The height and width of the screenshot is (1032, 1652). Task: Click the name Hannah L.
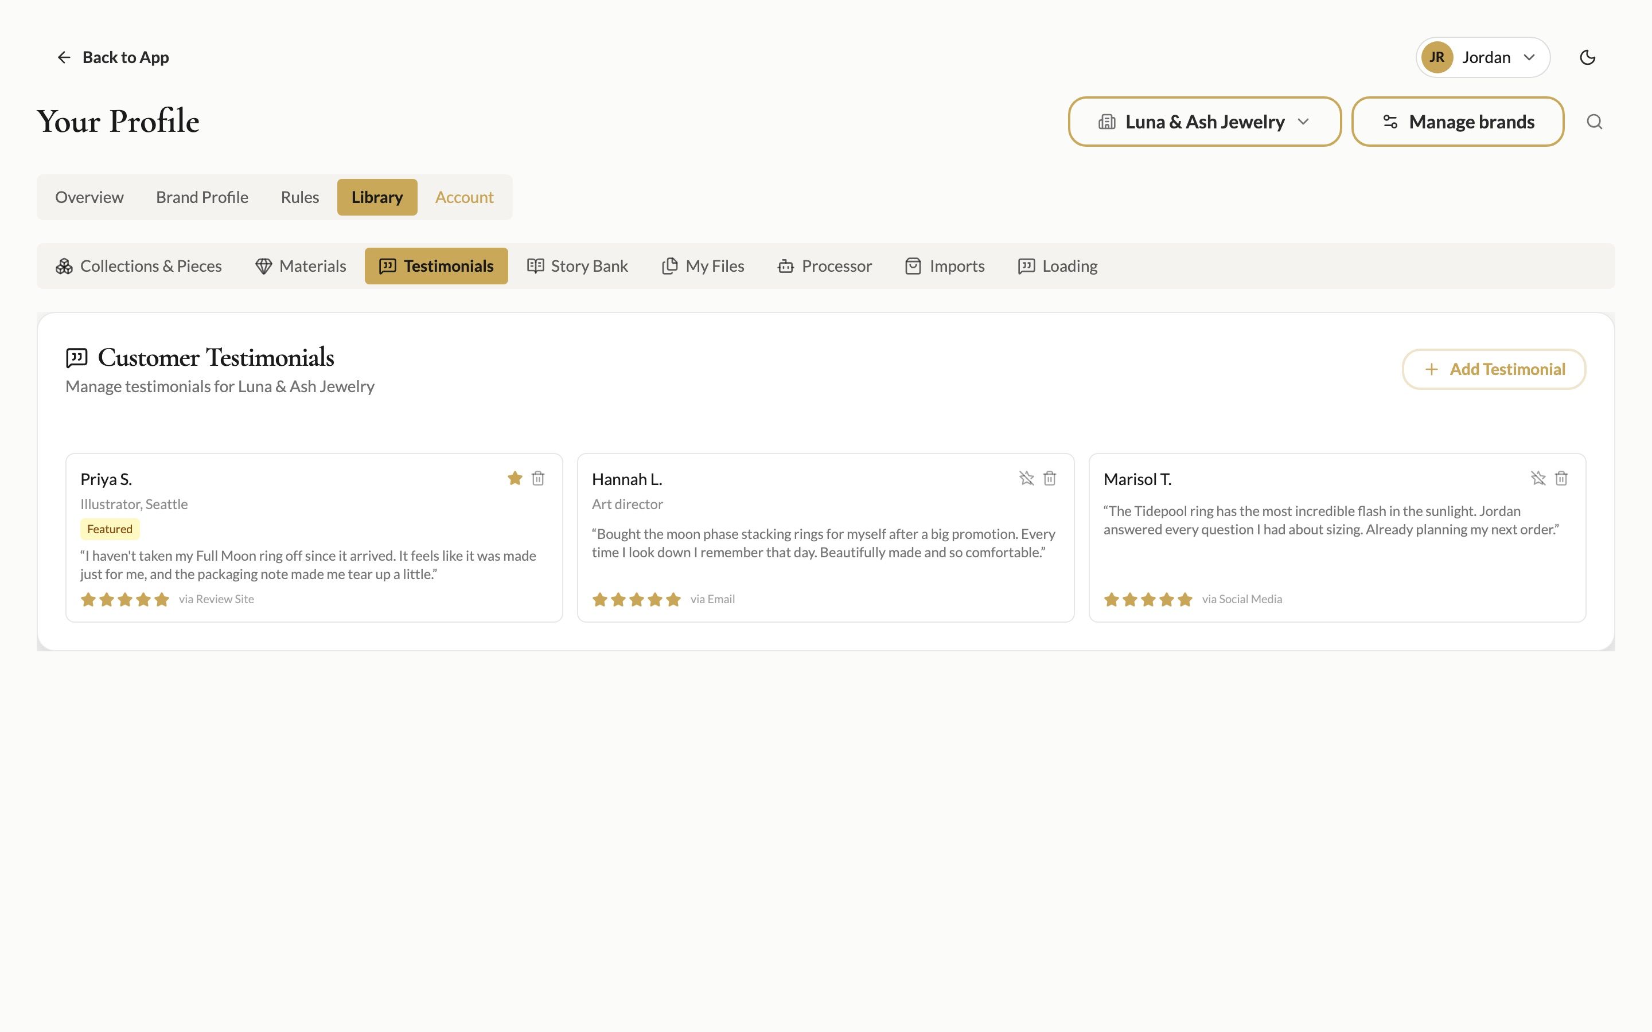pos(626,480)
